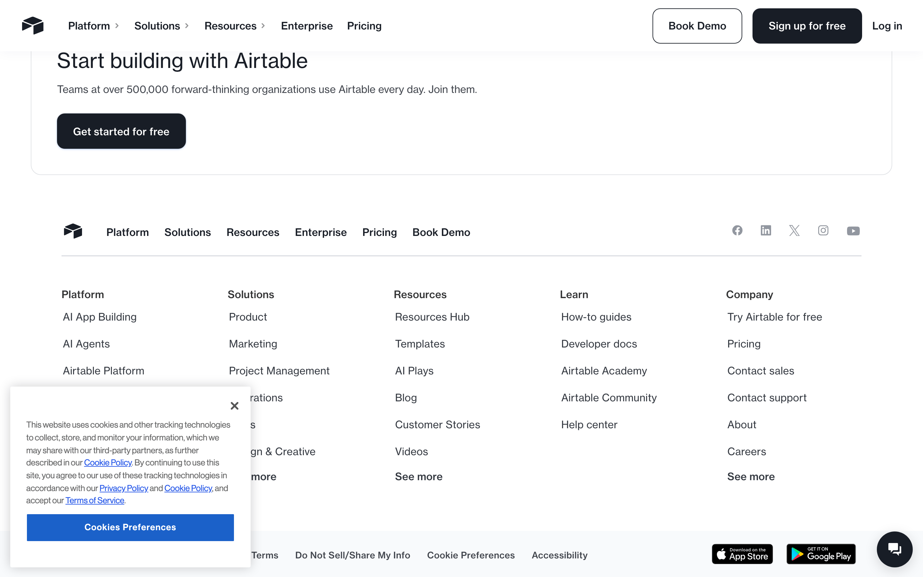Open the Help center link
The width and height of the screenshot is (923, 577).
point(589,424)
